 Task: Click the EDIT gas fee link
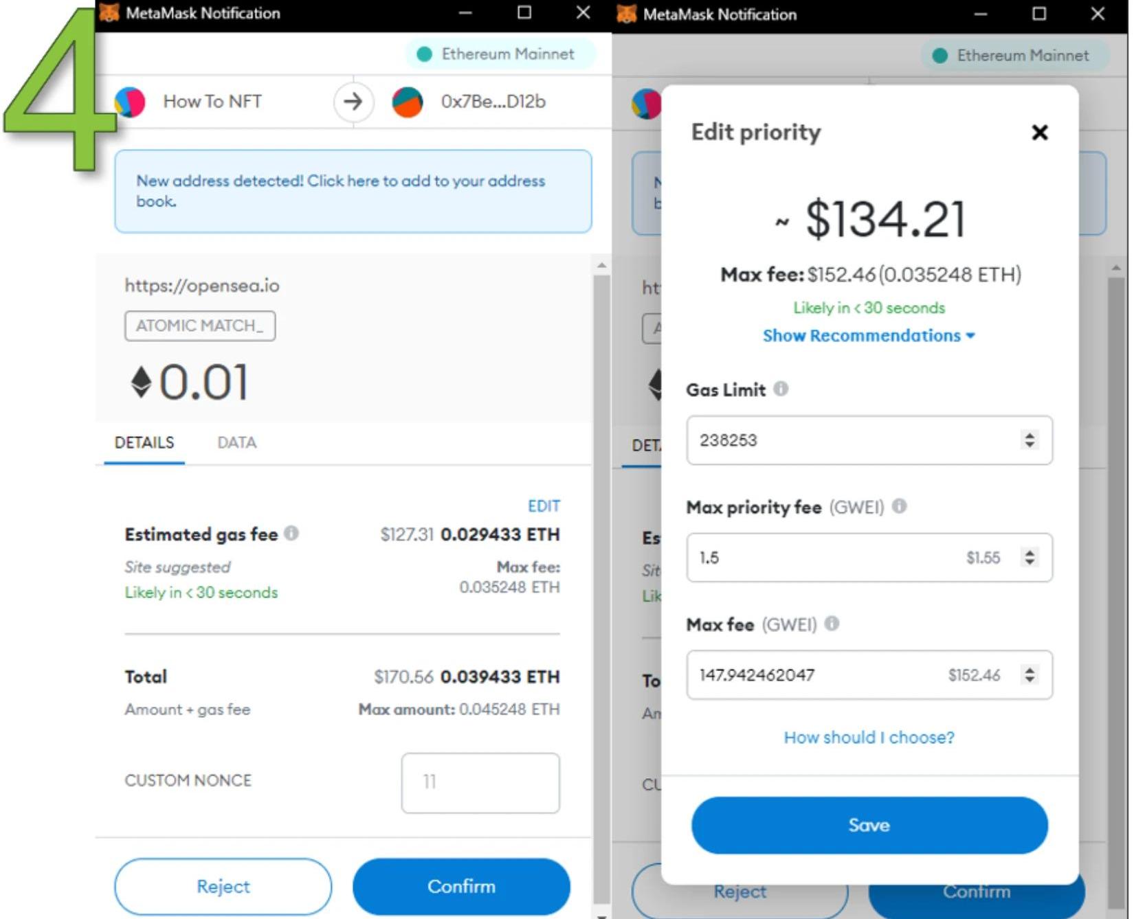coord(544,506)
